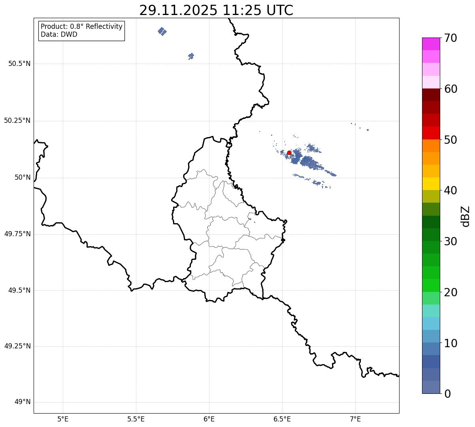The width and height of the screenshot is (475, 427).
Task: Click the red station marker dot
Action: tap(289, 152)
